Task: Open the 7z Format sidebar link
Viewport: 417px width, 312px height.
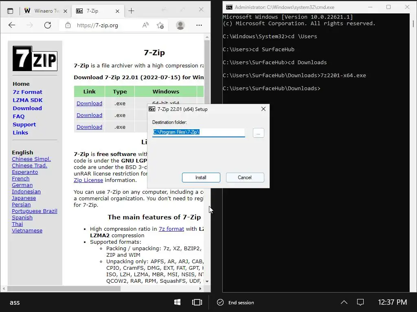Action: click(x=27, y=92)
